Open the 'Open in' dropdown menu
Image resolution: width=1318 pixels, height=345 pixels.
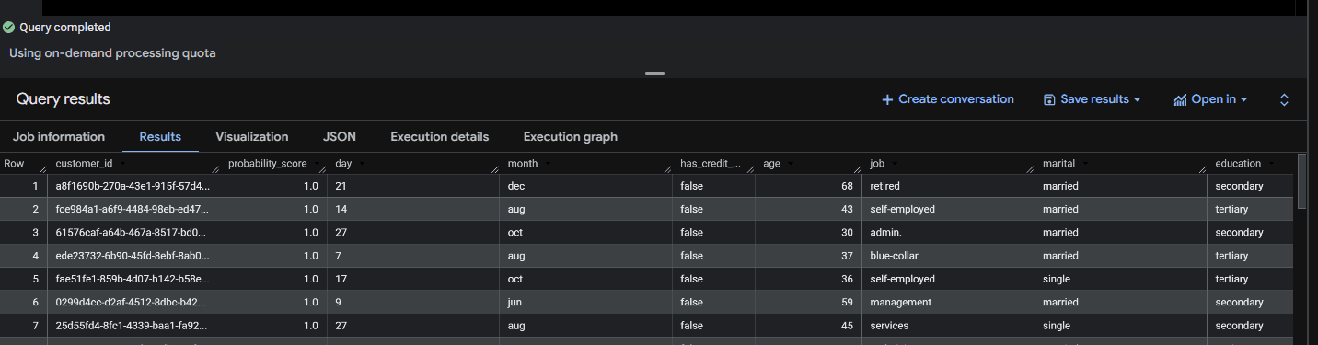(1210, 99)
